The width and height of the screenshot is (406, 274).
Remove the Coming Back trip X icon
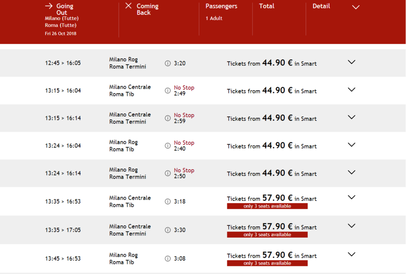[128, 6]
